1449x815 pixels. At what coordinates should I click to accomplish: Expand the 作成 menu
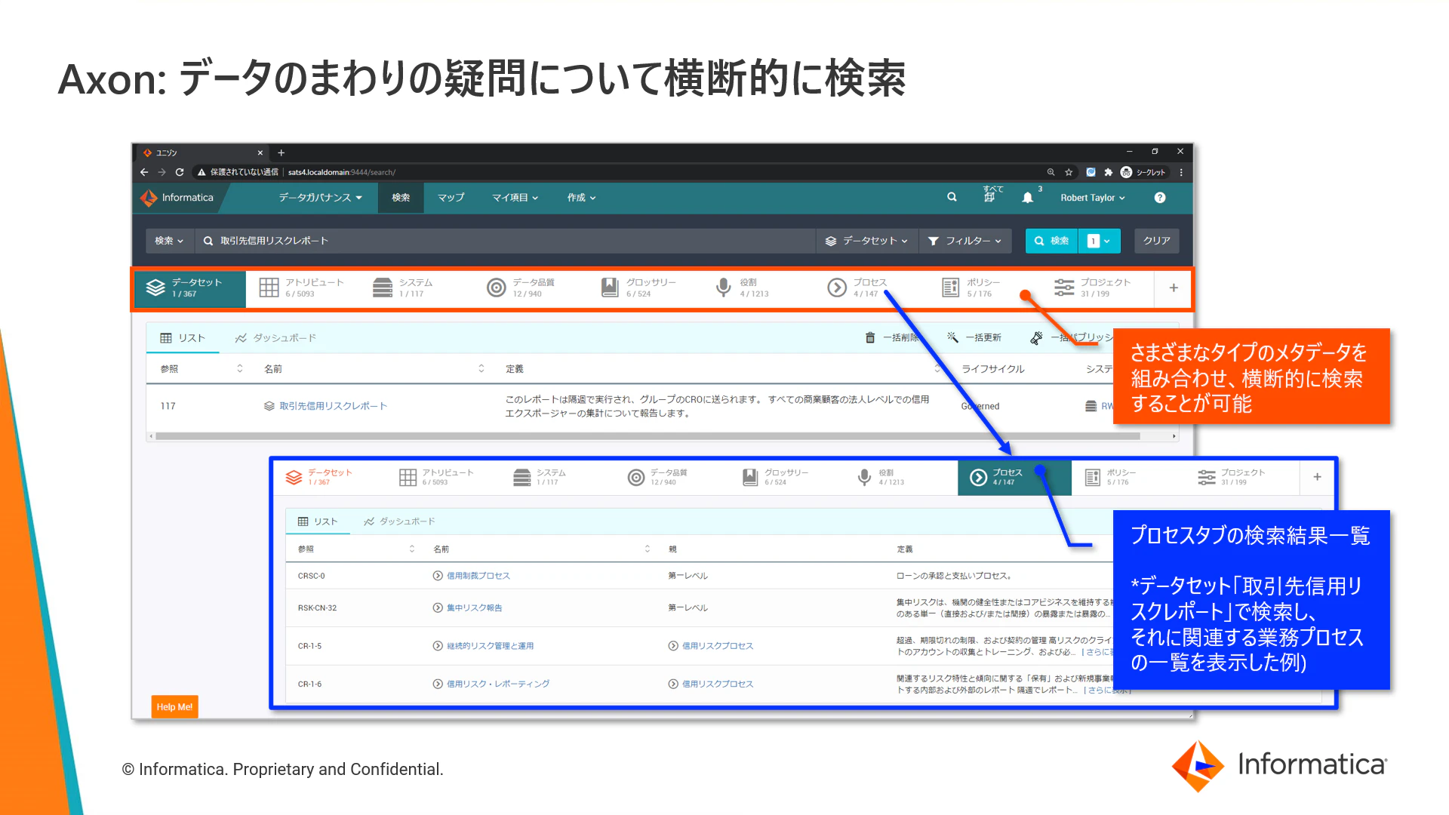pyautogui.click(x=581, y=198)
